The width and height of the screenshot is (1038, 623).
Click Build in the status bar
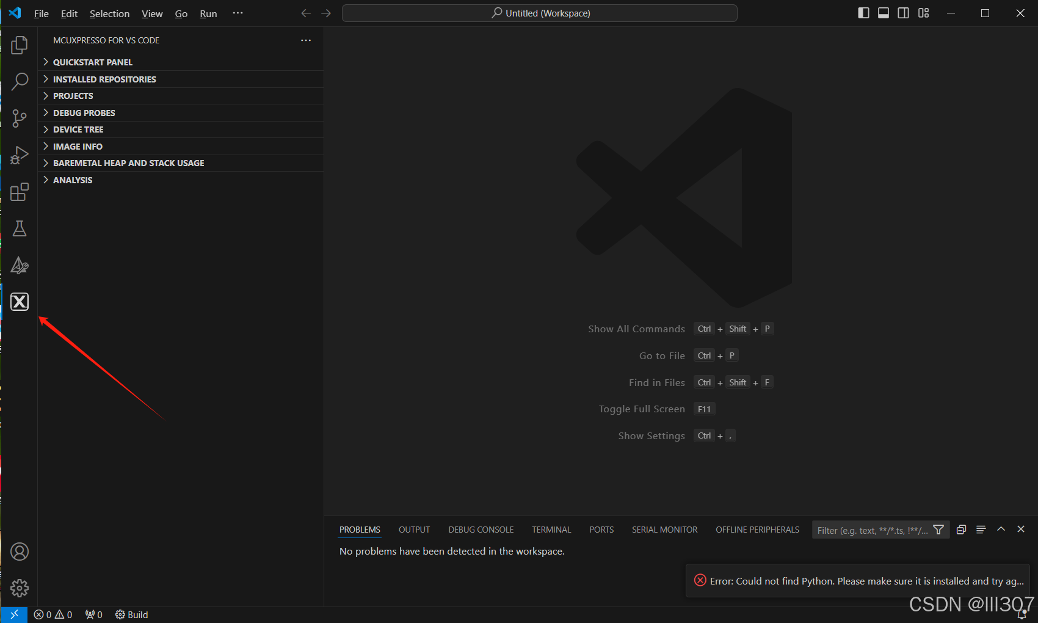(131, 614)
